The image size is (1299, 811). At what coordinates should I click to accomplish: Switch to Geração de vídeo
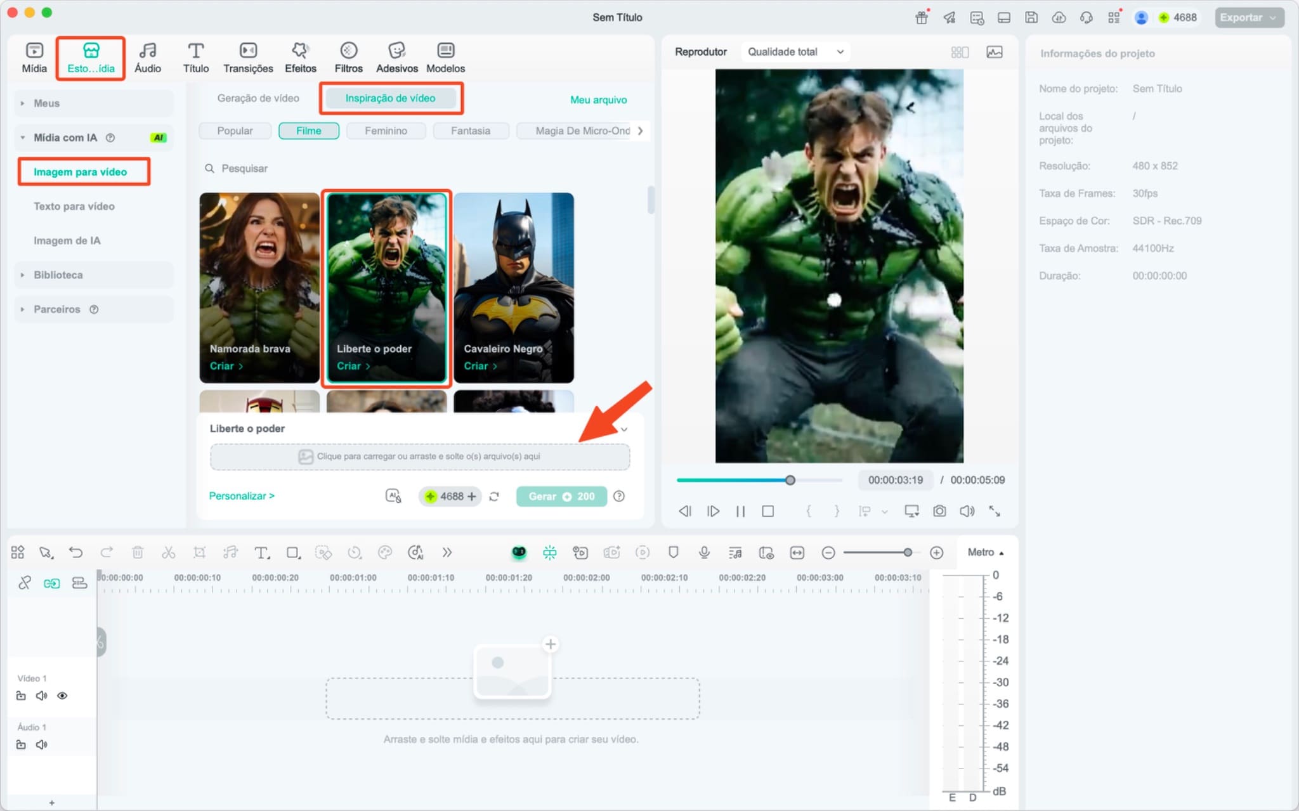[258, 98]
